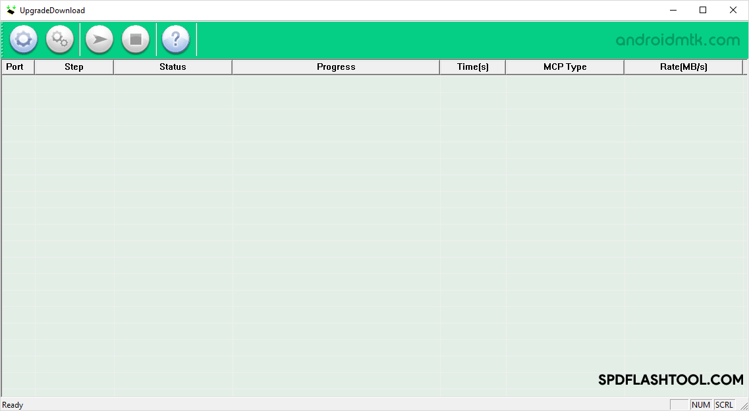The height and width of the screenshot is (411, 749).
Task: Open the Settings double-gear icon
Action: [60, 39]
